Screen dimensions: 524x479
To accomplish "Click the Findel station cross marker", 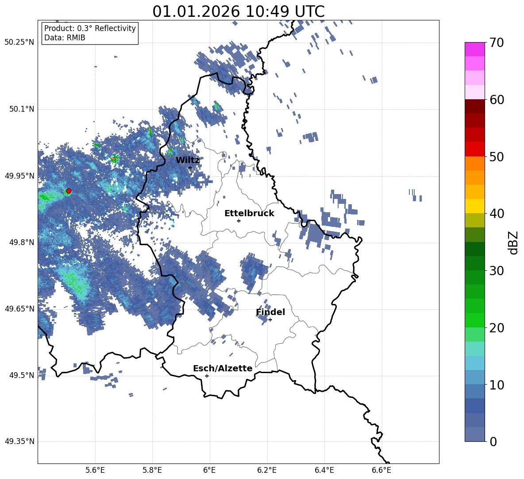I will [x=270, y=320].
